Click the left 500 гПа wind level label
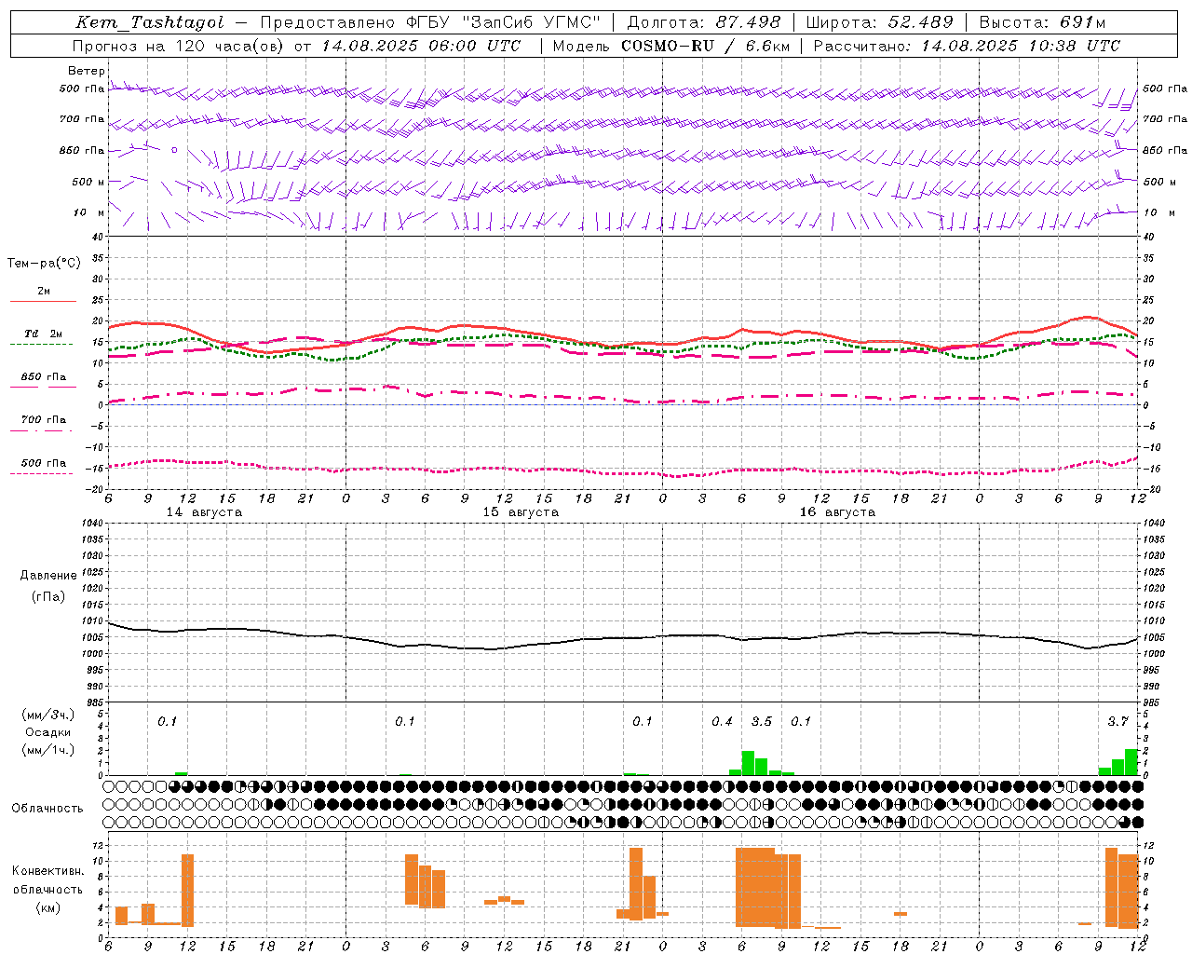The width and height of the screenshot is (1192, 954). coord(82,89)
